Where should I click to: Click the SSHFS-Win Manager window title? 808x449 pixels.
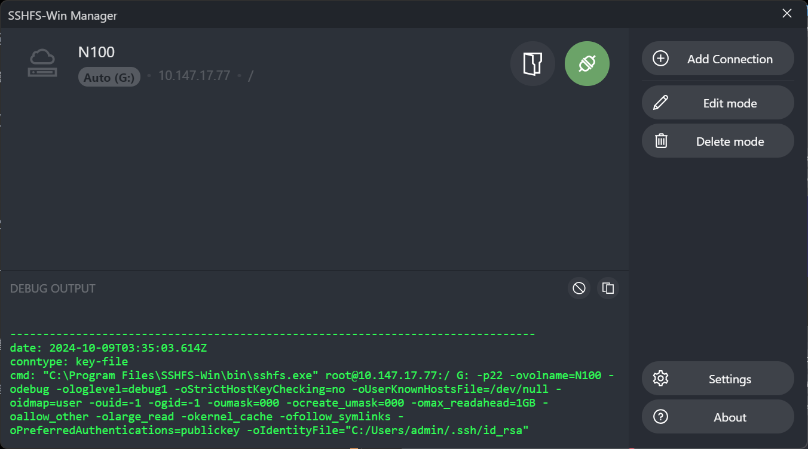(63, 16)
